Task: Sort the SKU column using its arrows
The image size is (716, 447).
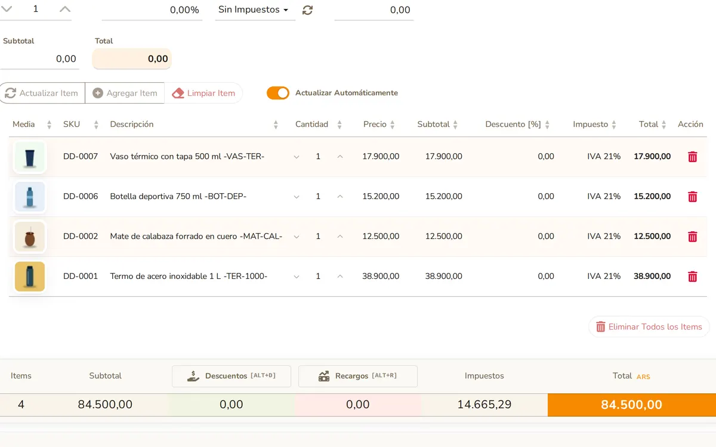Action: pos(96,125)
